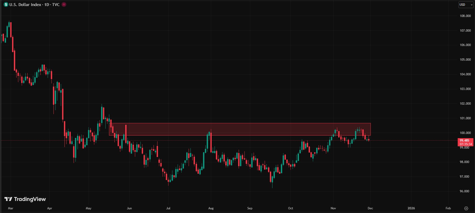Click the 108.000 price axis label
Screen dimensions: 475x213
pos(465,16)
